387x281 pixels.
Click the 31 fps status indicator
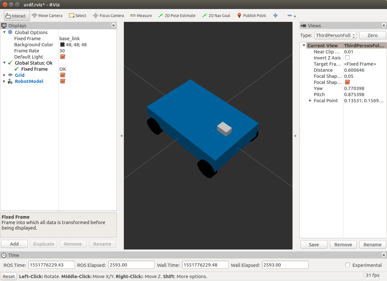click(x=372, y=275)
